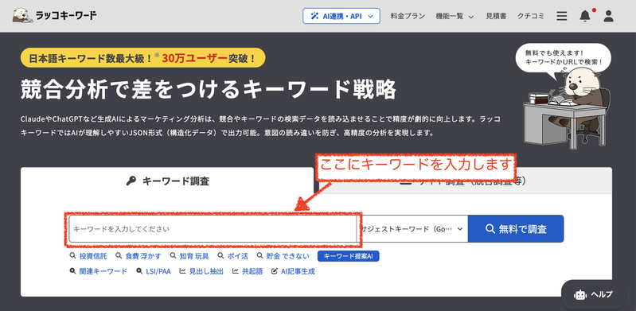
Task: Open the hamburger menu icon
Action: pos(562,16)
